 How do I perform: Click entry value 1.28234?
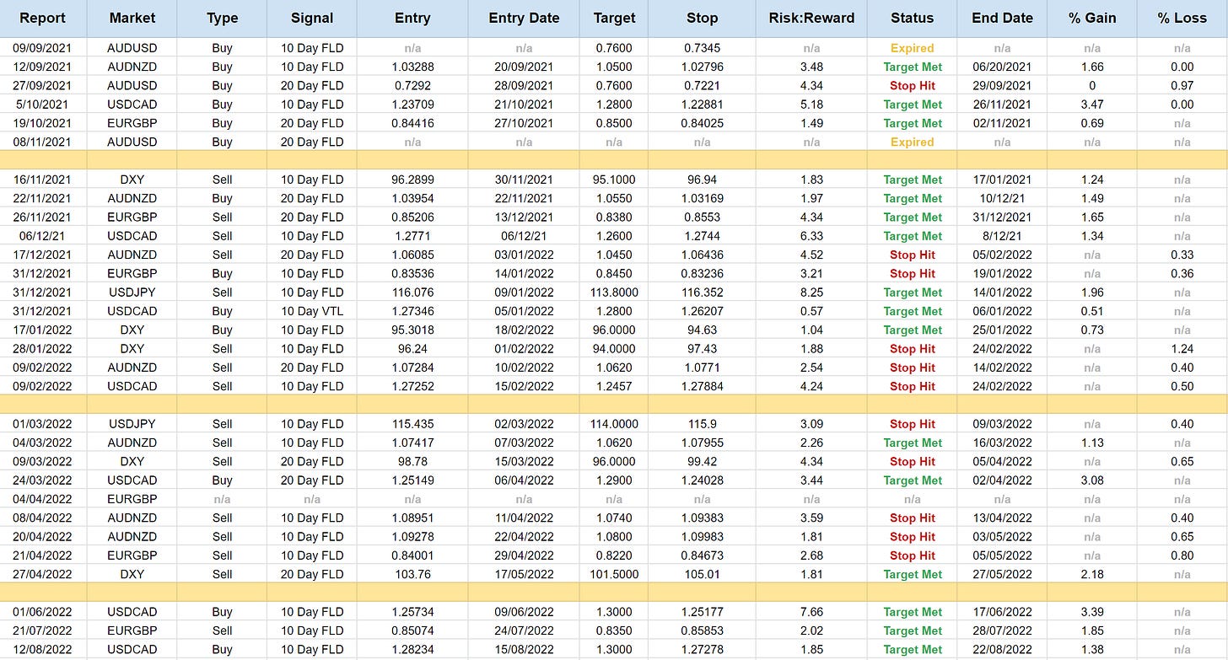point(412,649)
